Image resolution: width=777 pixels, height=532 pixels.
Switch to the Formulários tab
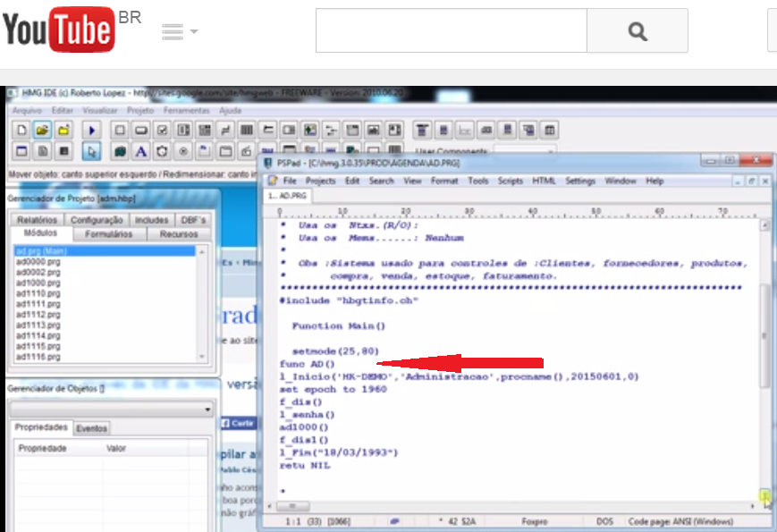click(108, 233)
